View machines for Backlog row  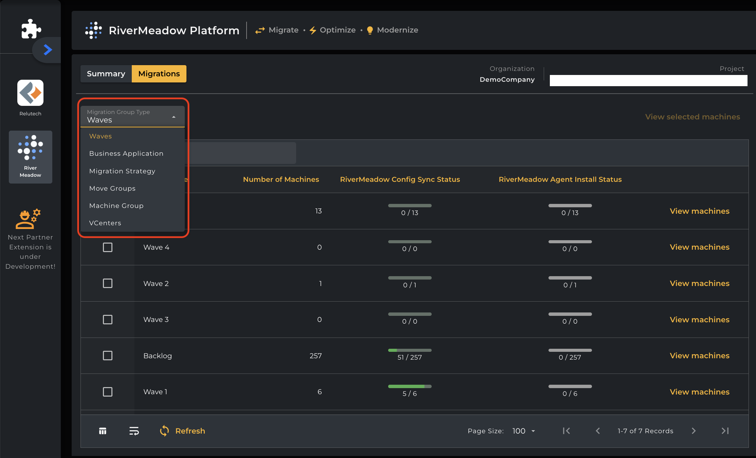click(700, 356)
